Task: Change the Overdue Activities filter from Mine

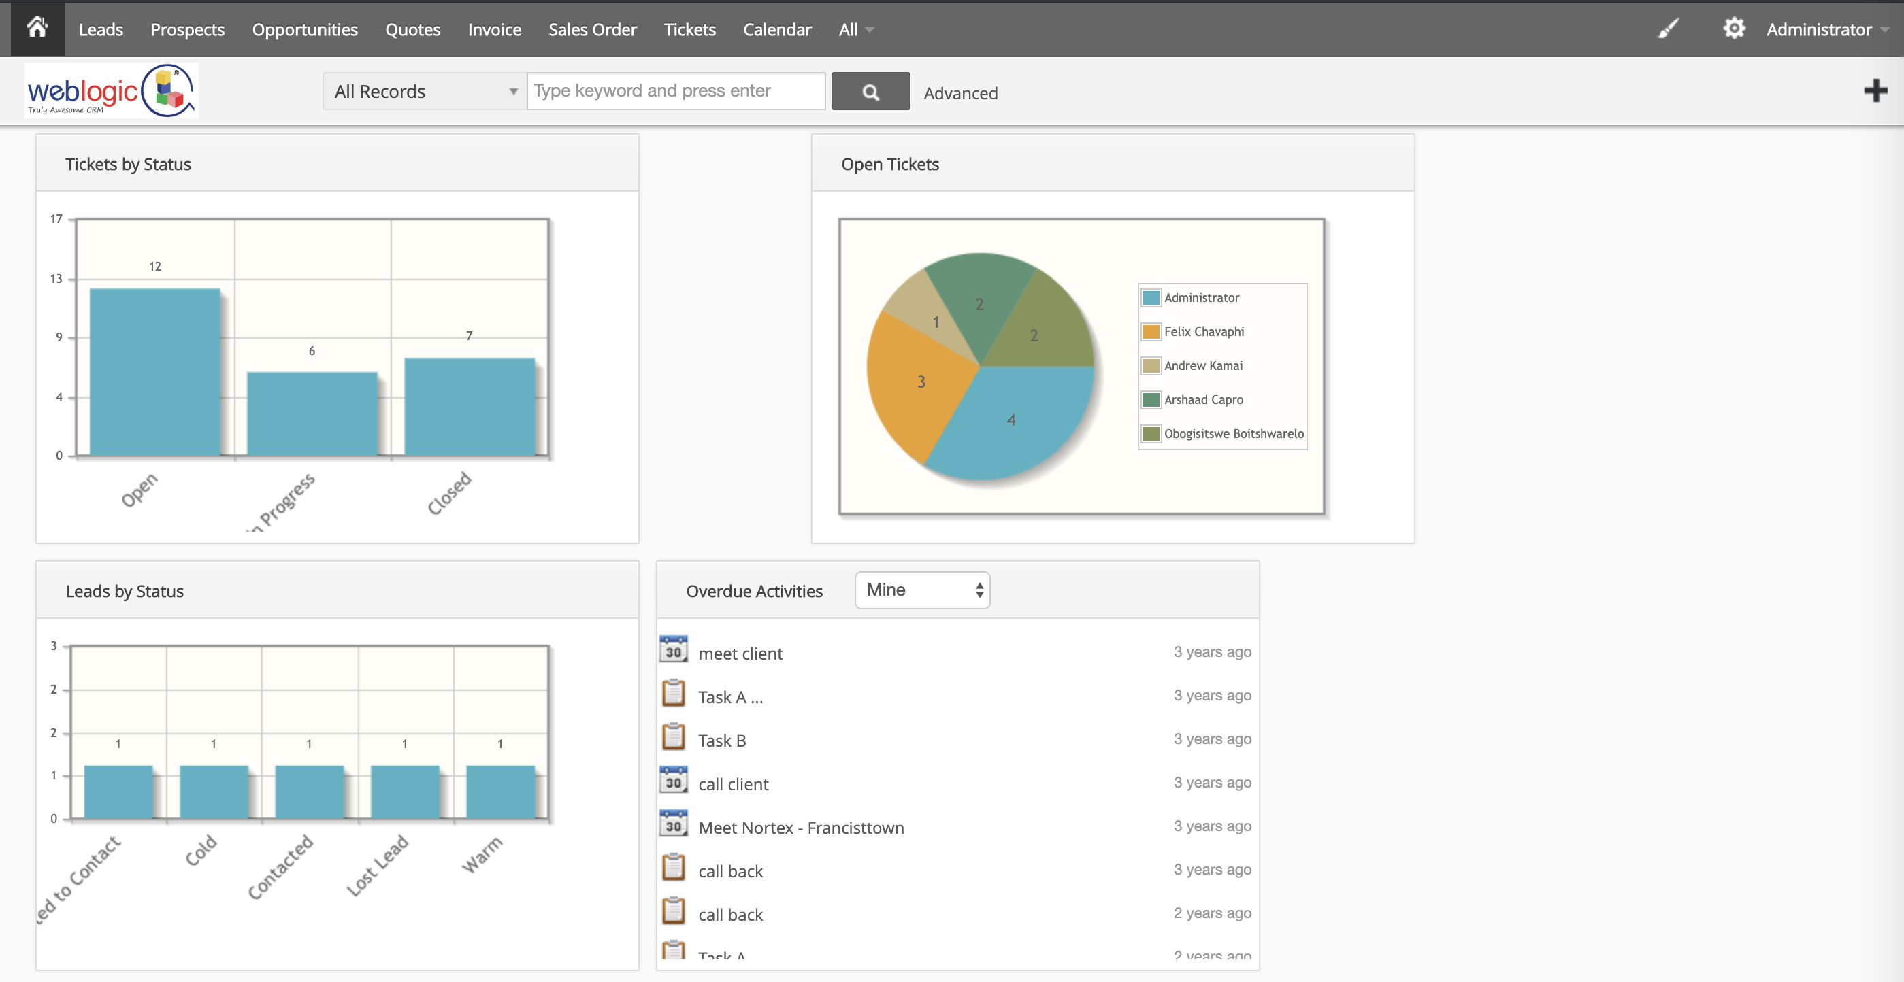Action: 921,590
